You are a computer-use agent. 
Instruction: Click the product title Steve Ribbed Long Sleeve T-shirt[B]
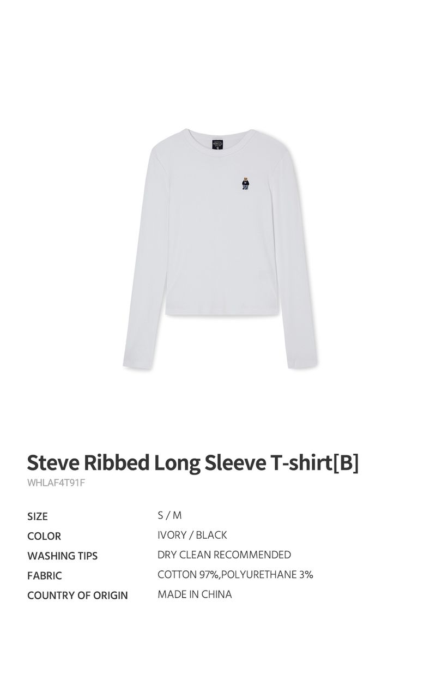click(x=193, y=463)
